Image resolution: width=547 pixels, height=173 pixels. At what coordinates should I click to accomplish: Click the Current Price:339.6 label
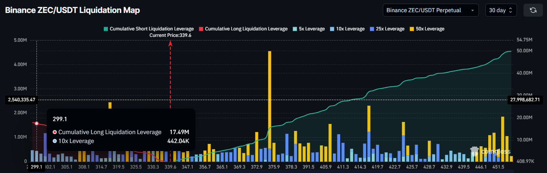pyautogui.click(x=170, y=35)
